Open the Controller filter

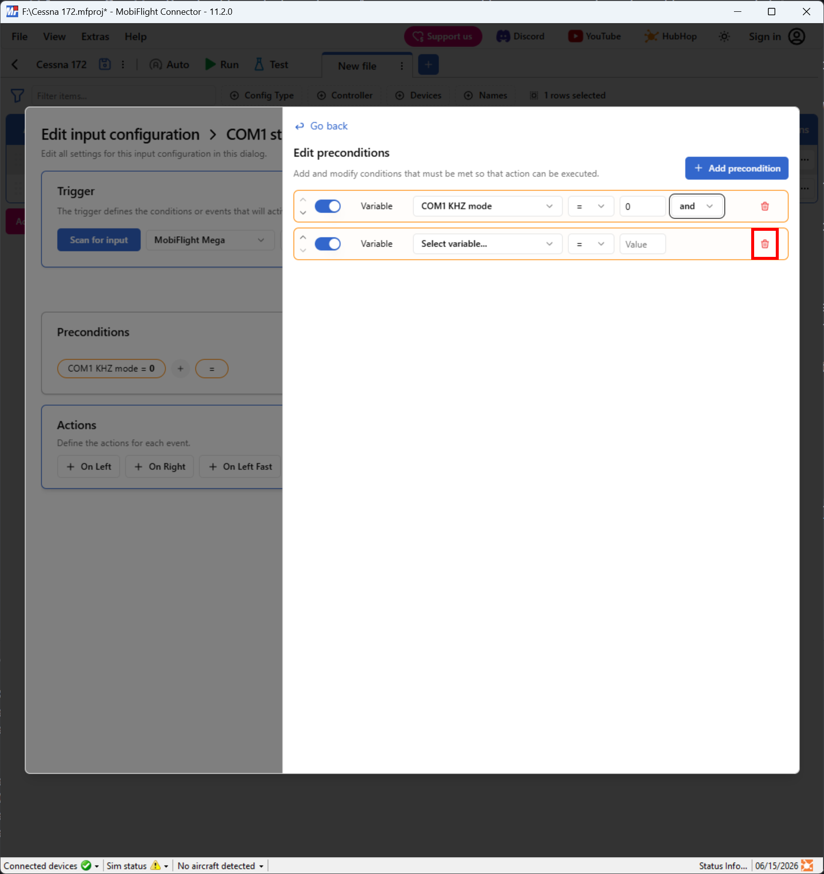(x=345, y=95)
